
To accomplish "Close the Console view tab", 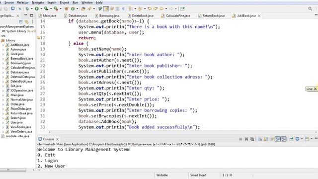I will coord(58,139).
